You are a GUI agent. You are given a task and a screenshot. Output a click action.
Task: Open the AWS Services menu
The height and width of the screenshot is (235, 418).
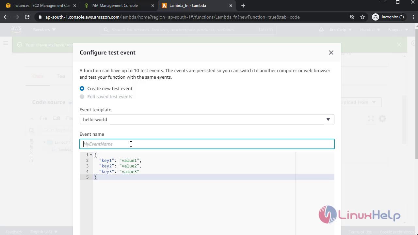(x=44, y=30)
